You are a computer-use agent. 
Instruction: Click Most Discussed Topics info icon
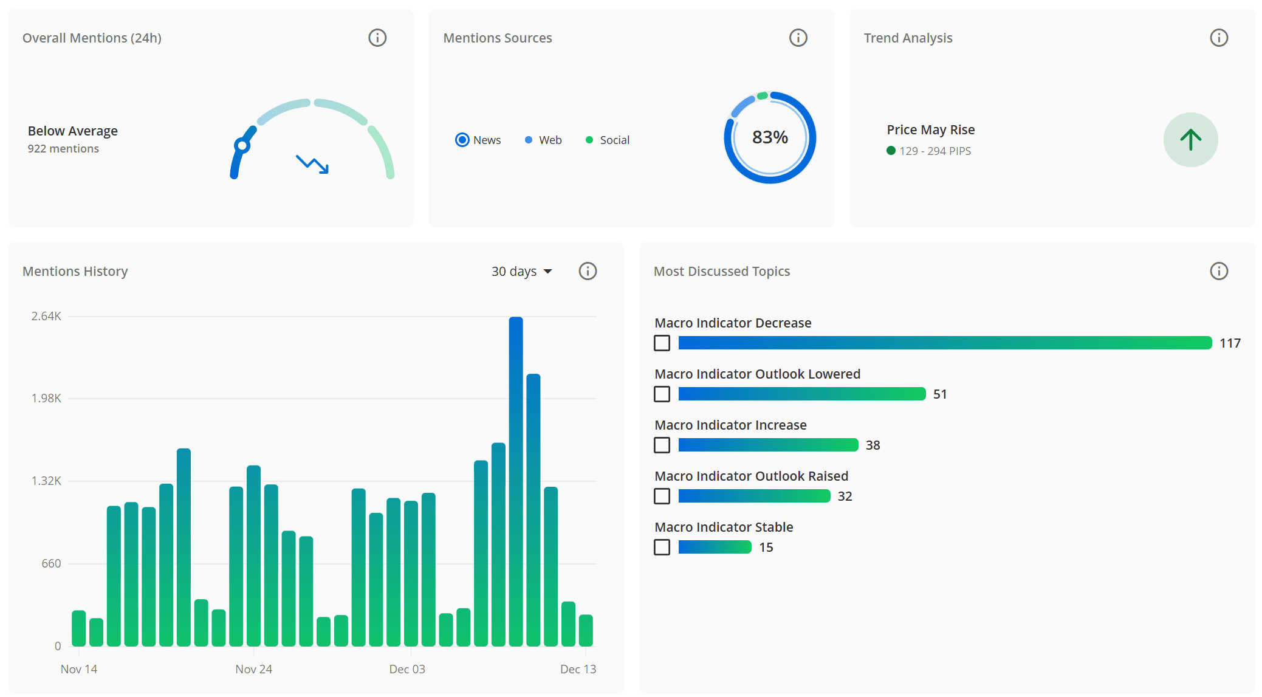click(1218, 271)
